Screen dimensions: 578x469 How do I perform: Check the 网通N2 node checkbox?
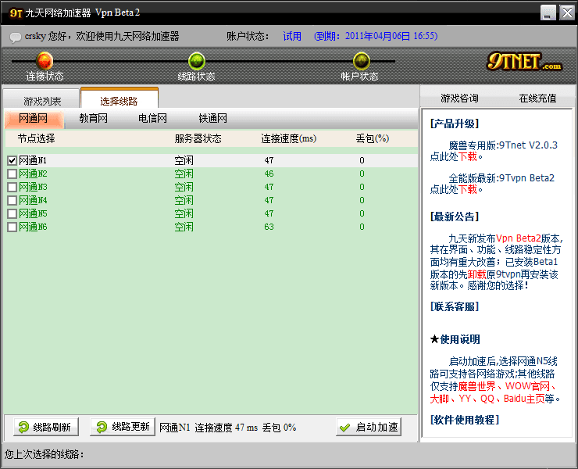coord(12,174)
